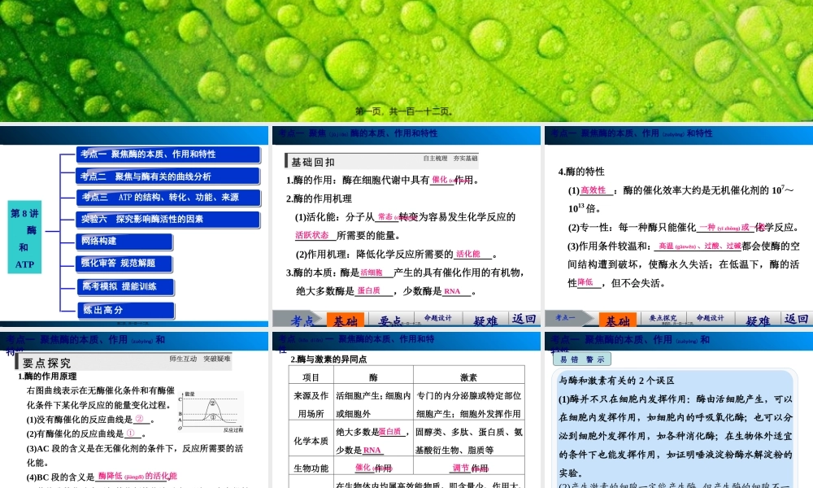Click the 易错警示 warning badge
Viewport: 813px width, 488px height.
click(x=580, y=359)
